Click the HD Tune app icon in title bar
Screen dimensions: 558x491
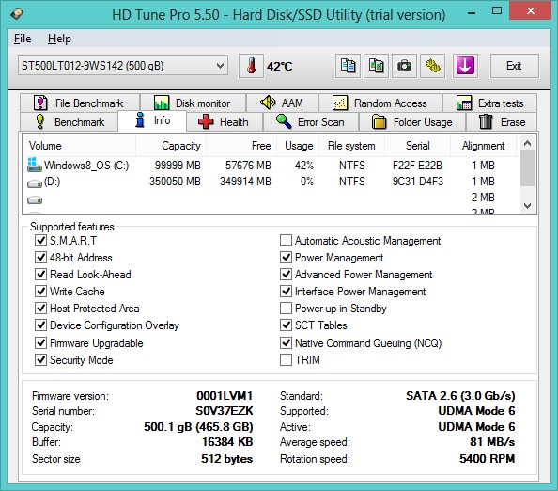pyautogui.click(x=17, y=14)
